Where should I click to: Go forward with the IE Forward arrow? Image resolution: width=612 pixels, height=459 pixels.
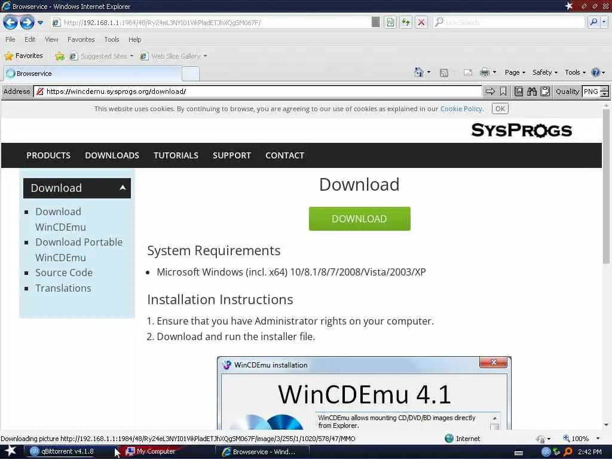[x=27, y=22]
